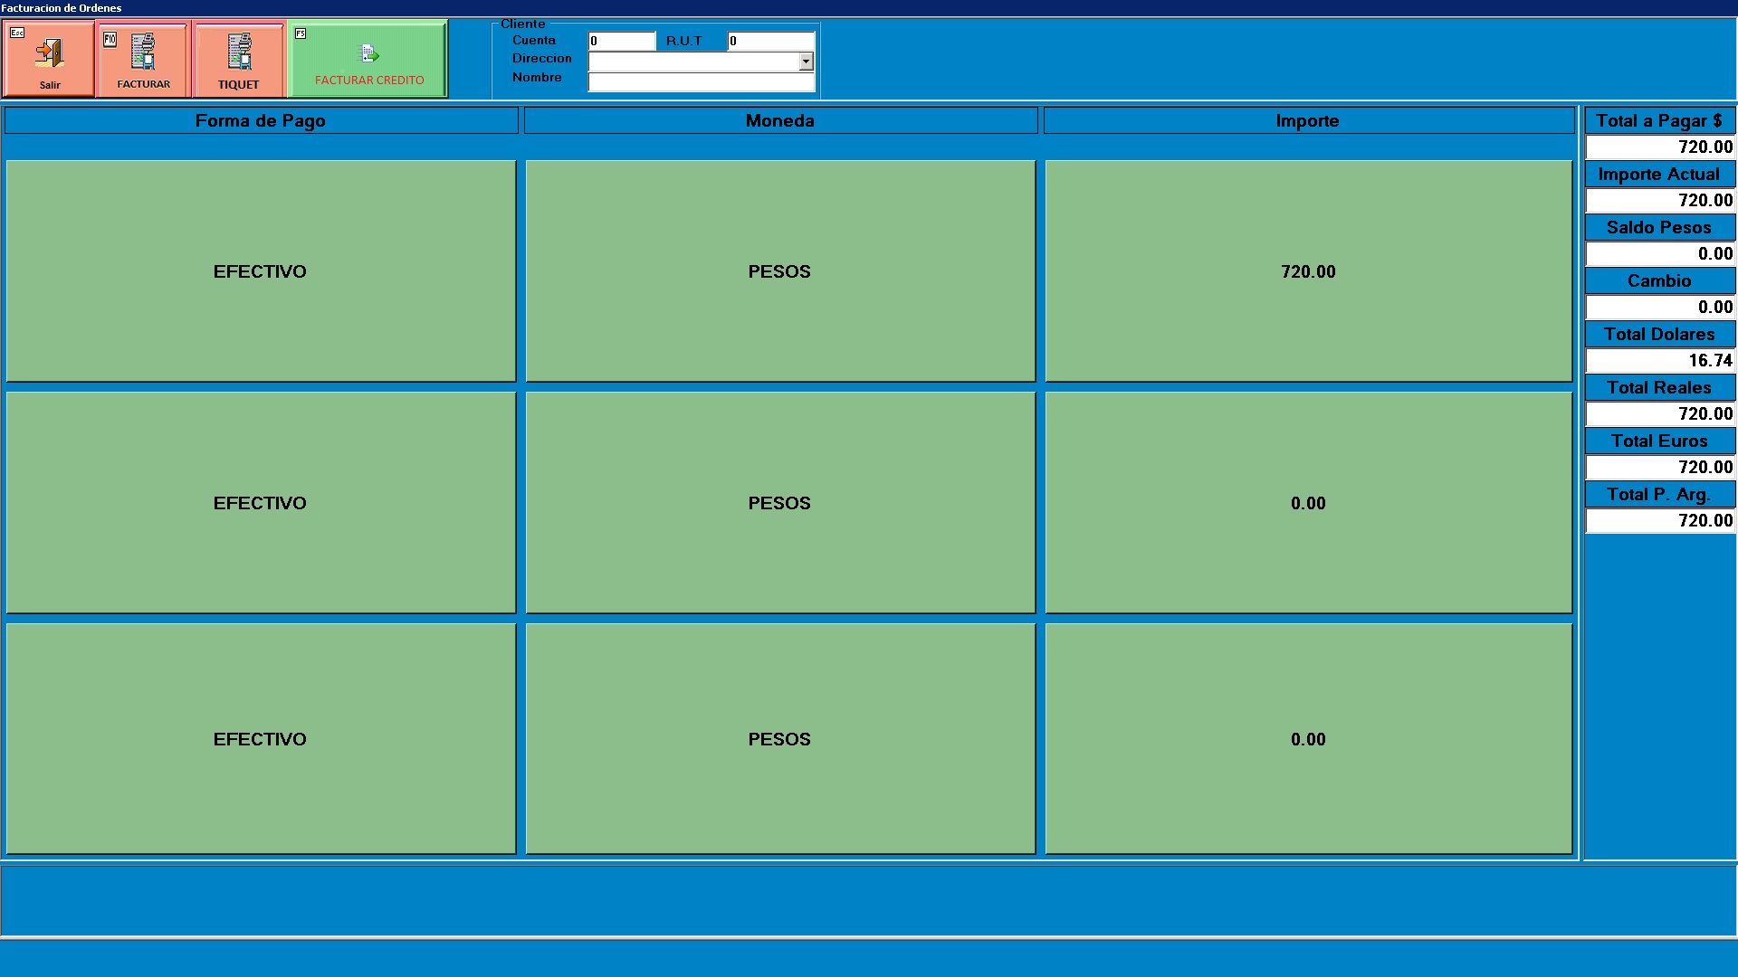Click third row PESOS currency cell

(x=780, y=739)
